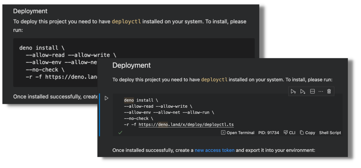Screen dimensions: 361x168
Task: Click the PID: 91734 label
Action: [268, 133]
